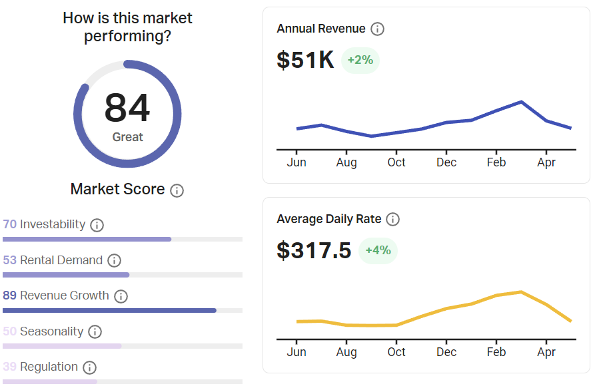The image size is (593, 392).
Task: Open the Revenue Growth info icon
Action: click(121, 296)
